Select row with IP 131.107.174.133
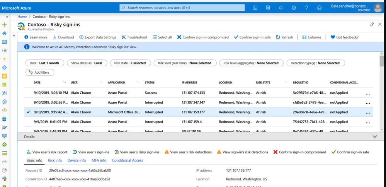The image size is (386, 187). (x=199, y=93)
